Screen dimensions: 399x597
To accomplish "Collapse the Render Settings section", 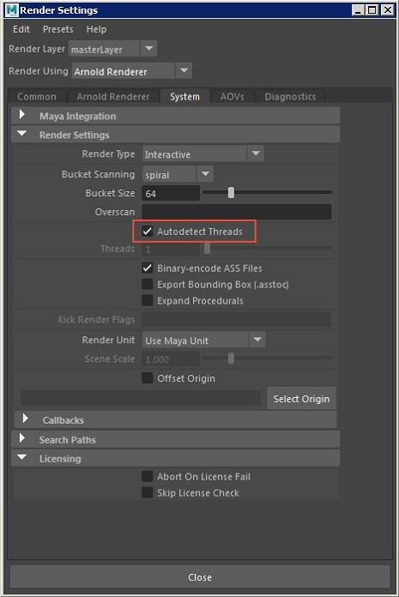I will coord(22,134).
